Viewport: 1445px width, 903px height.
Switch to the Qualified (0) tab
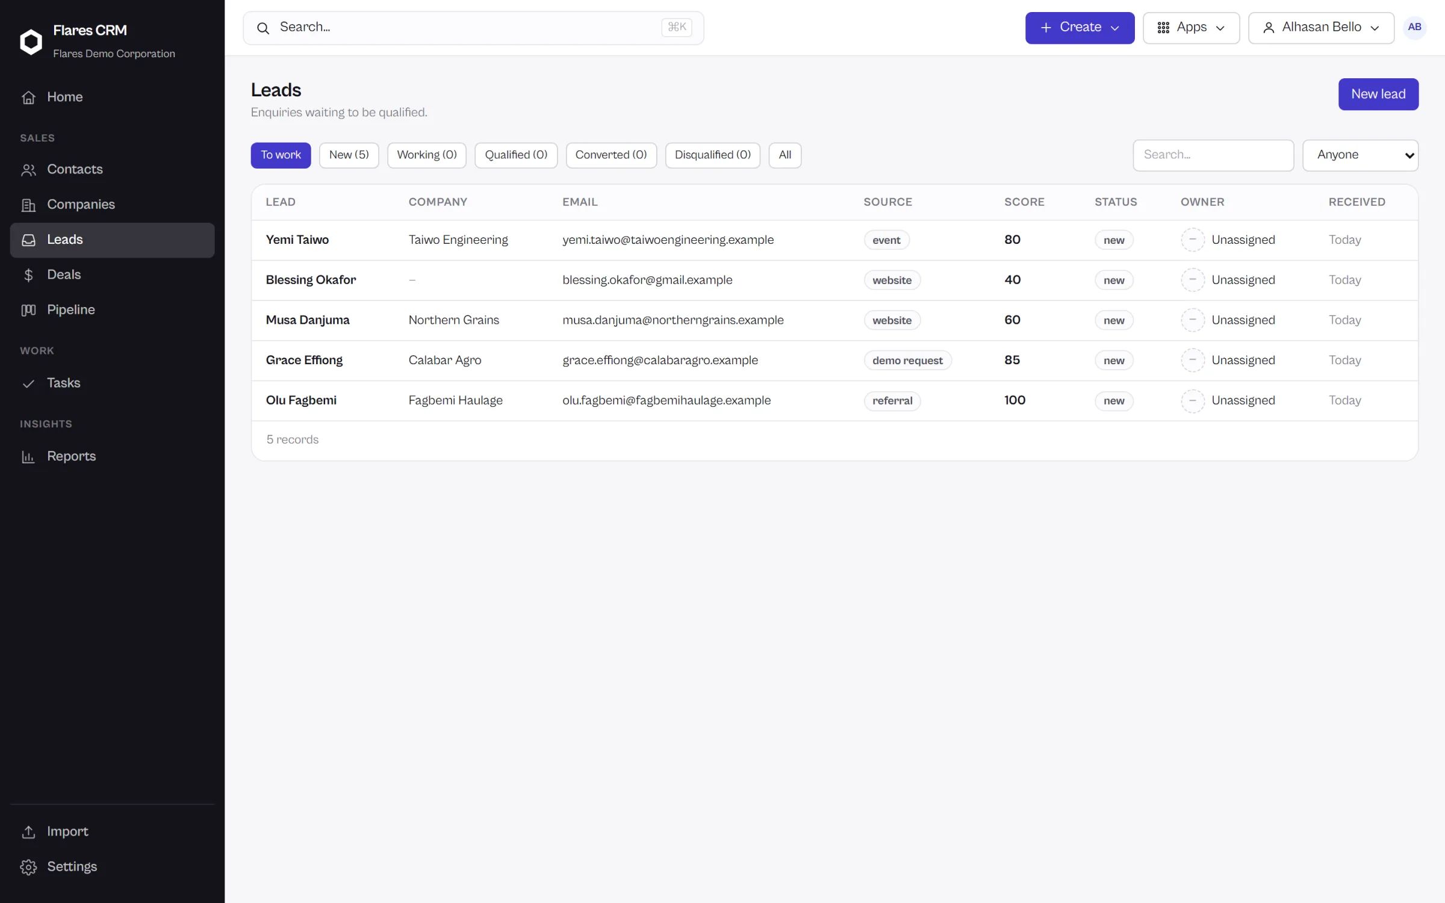click(516, 155)
